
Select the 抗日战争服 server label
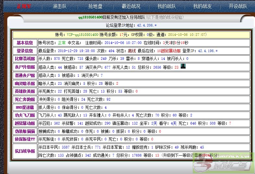(x=24, y=151)
